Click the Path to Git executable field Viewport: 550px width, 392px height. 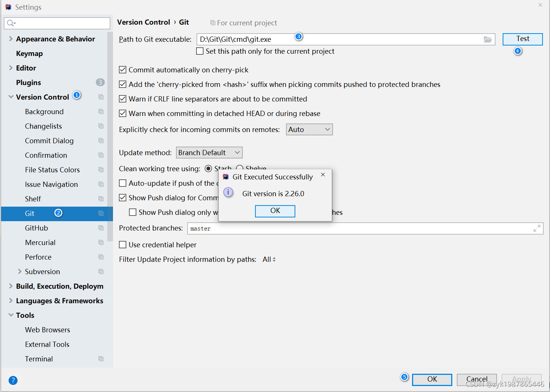[x=346, y=40]
